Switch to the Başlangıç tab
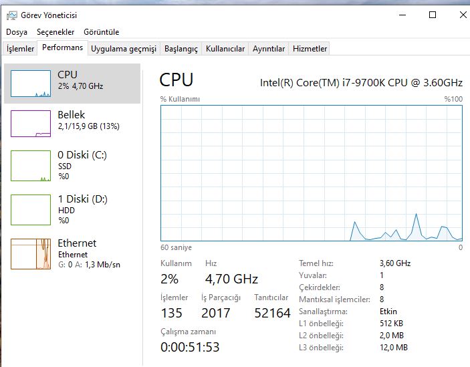This screenshot has width=470, height=367. point(181,49)
